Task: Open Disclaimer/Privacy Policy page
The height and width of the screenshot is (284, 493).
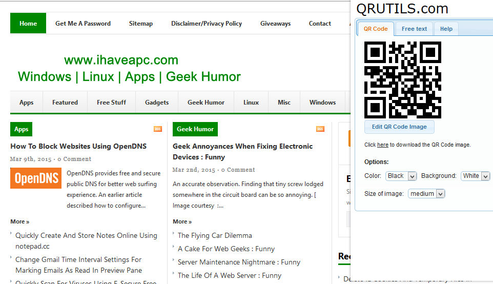Action: [207, 23]
